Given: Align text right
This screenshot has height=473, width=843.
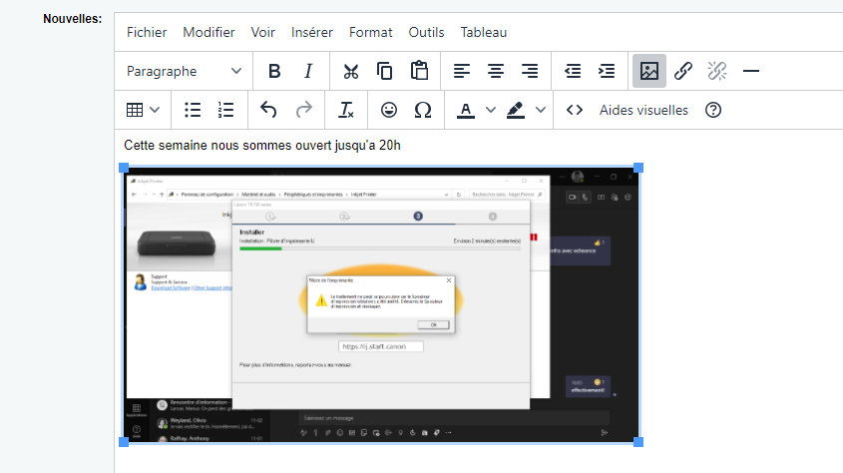Looking at the screenshot, I should (x=530, y=71).
